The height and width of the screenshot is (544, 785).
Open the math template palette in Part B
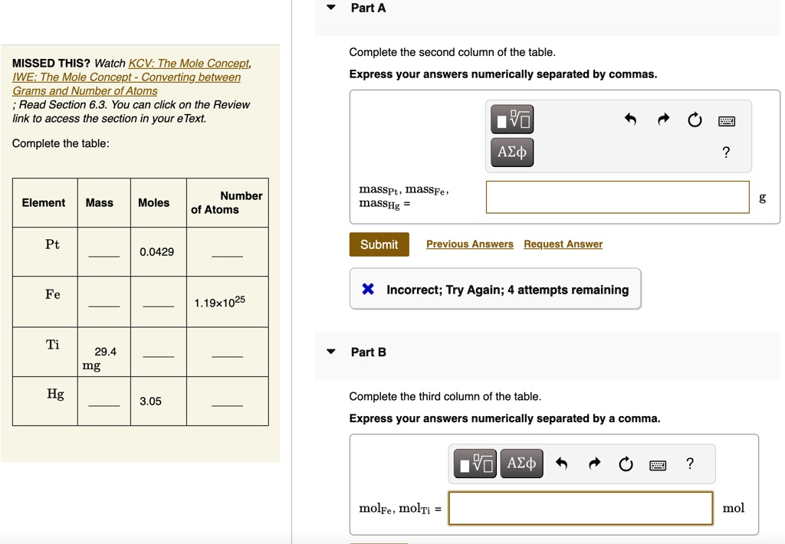(475, 463)
